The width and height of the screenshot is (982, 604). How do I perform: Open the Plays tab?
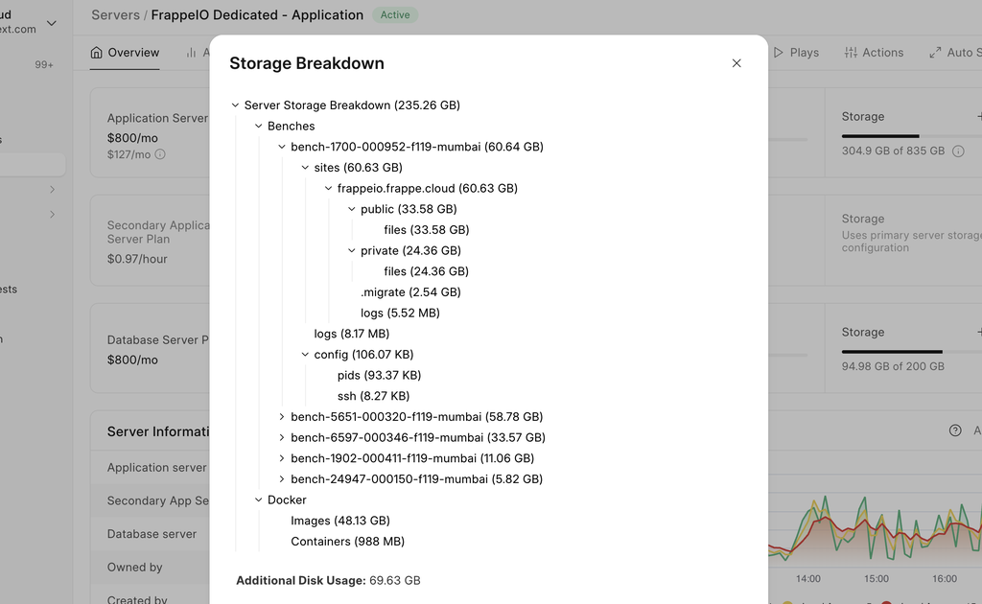(796, 53)
